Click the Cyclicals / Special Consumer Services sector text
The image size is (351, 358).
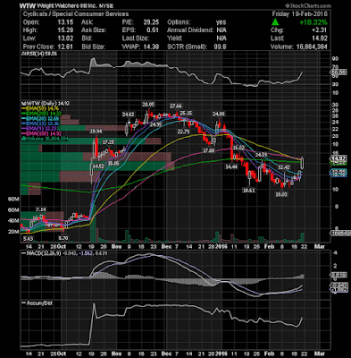pyautogui.click(x=76, y=14)
